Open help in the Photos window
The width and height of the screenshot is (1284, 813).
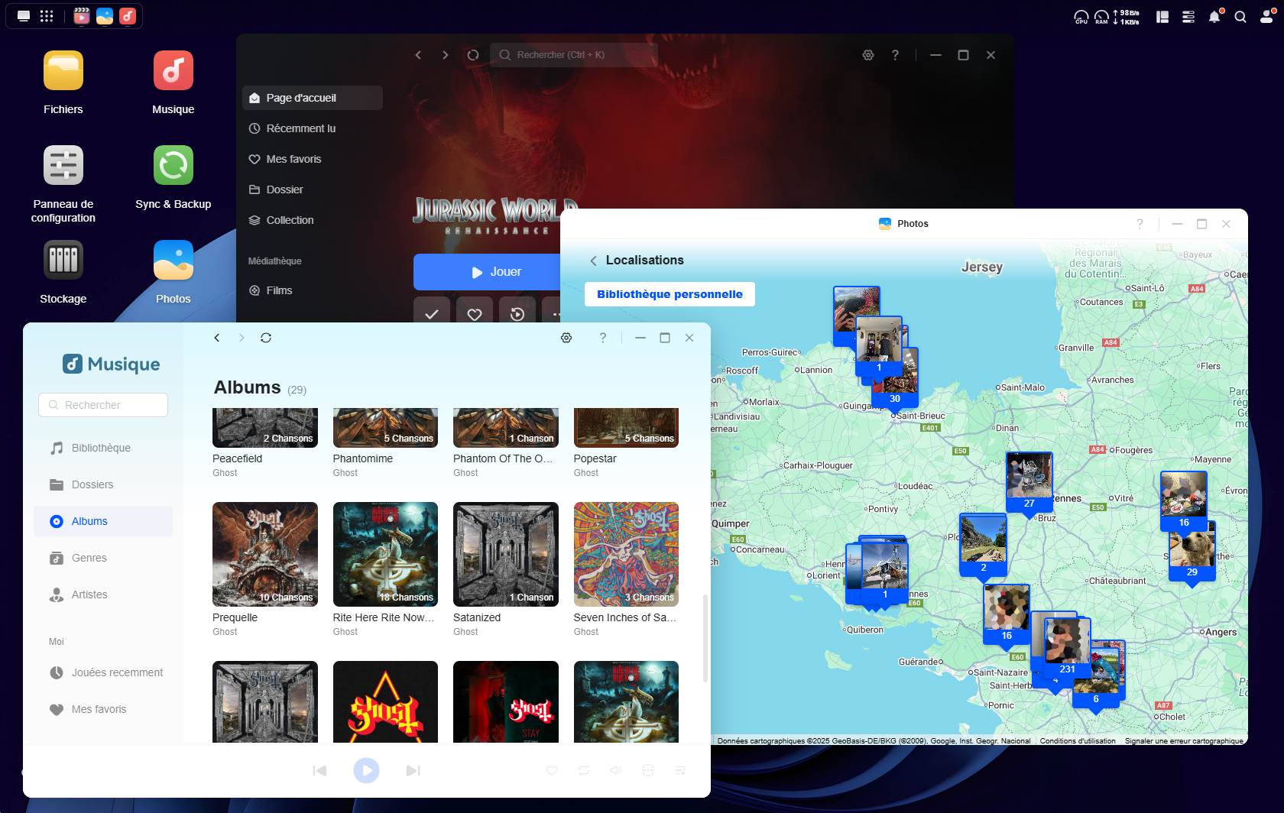[1140, 224]
